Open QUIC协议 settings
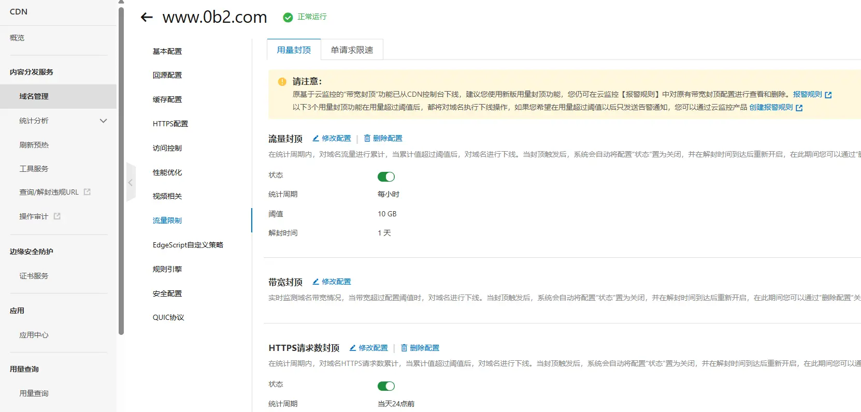 [168, 317]
